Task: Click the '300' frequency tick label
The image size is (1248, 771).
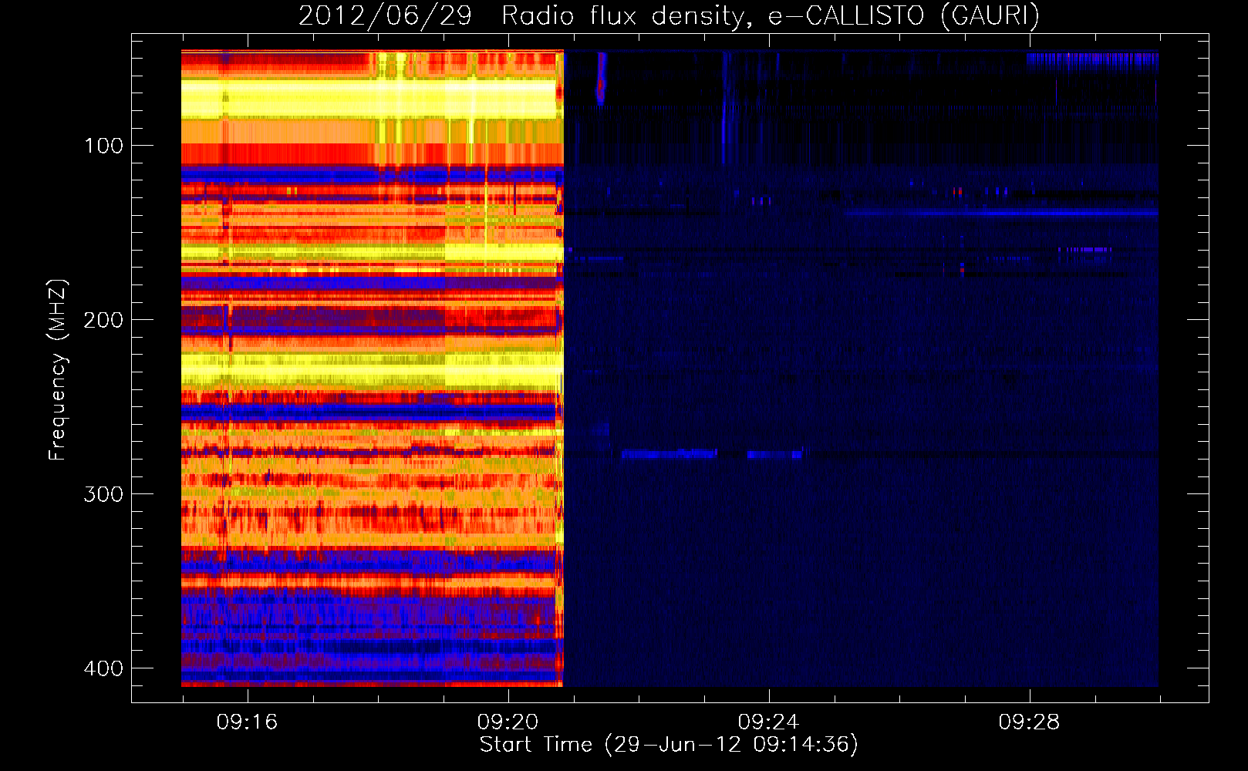Action: [104, 494]
